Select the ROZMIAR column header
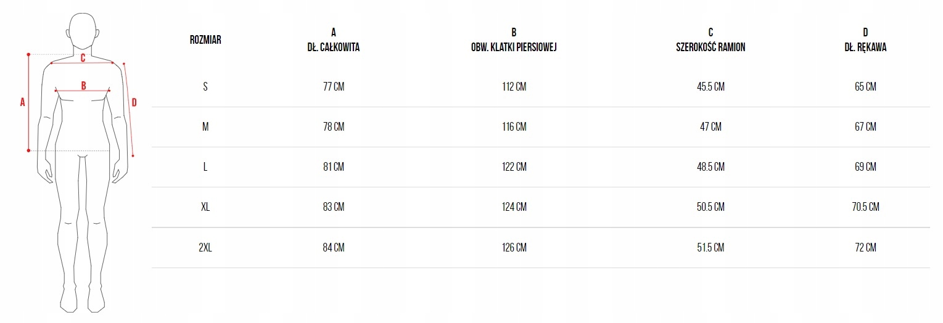The height and width of the screenshot is (323, 943). pos(205,40)
